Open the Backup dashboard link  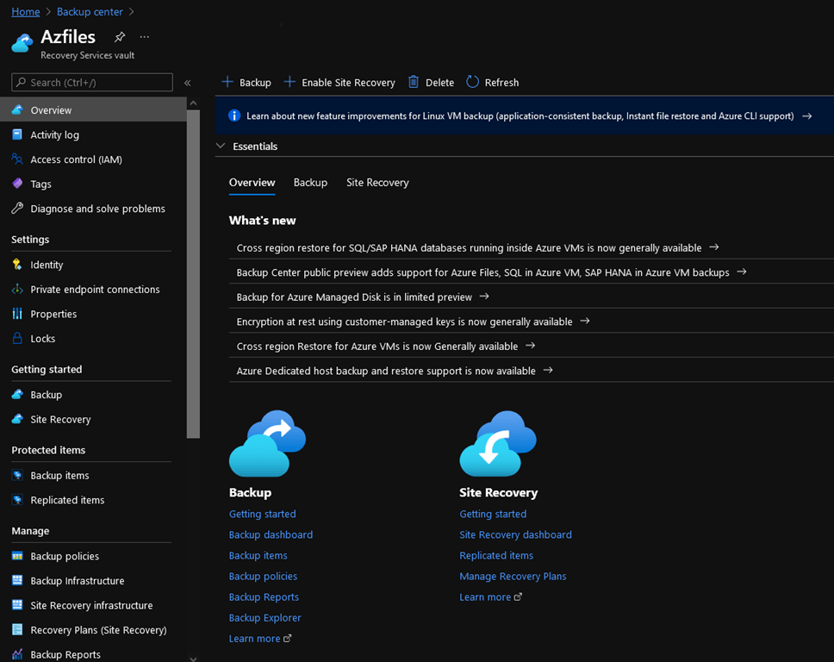pyautogui.click(x=271, y=534)
